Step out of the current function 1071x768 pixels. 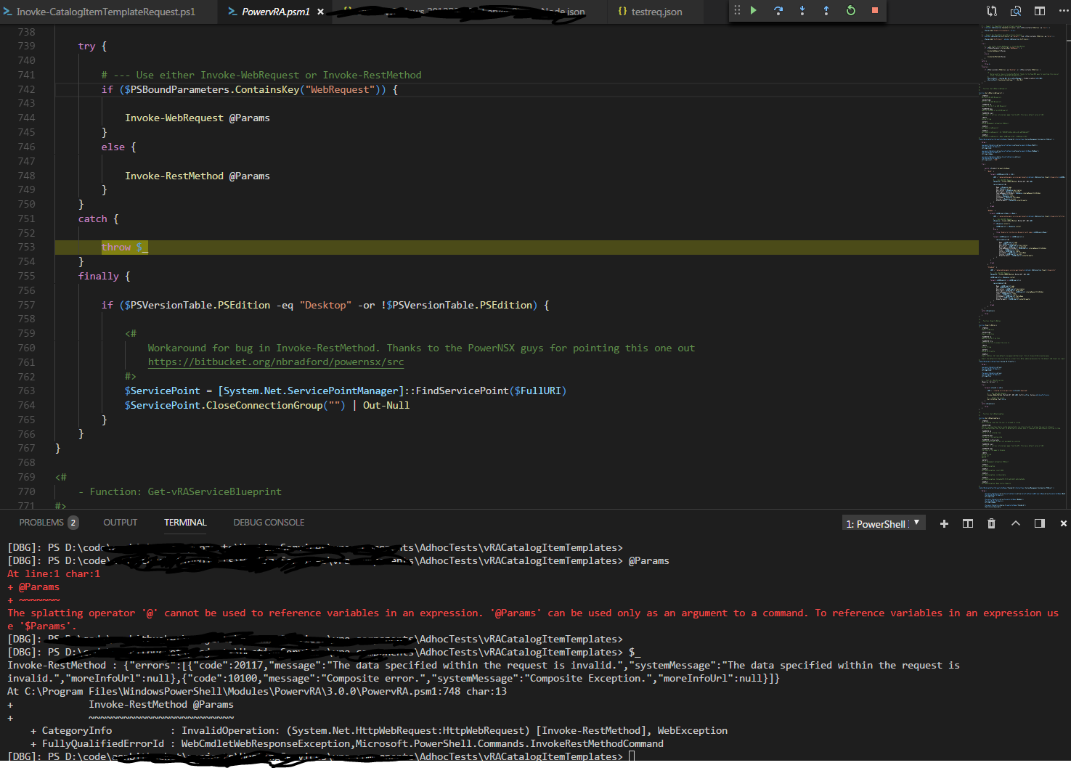tap(826, 11)
